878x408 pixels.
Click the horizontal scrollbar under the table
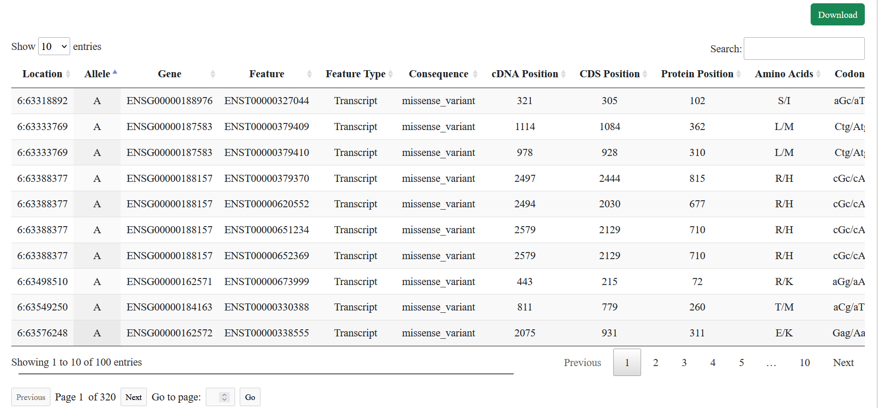point(266,374)
